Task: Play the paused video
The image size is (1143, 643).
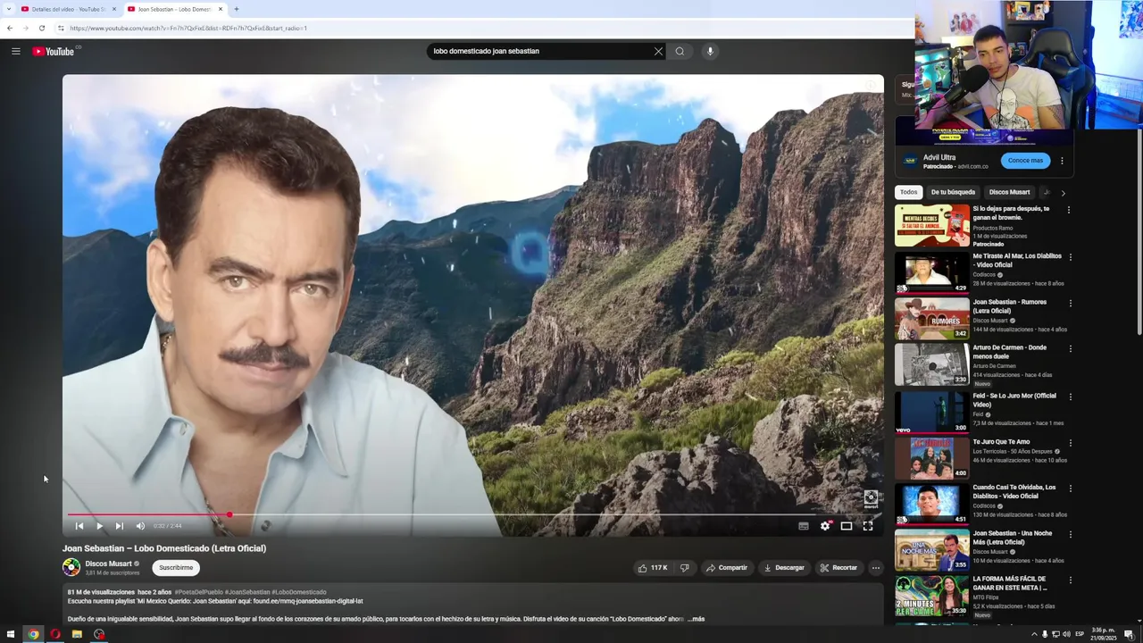Action: [99, 526]
